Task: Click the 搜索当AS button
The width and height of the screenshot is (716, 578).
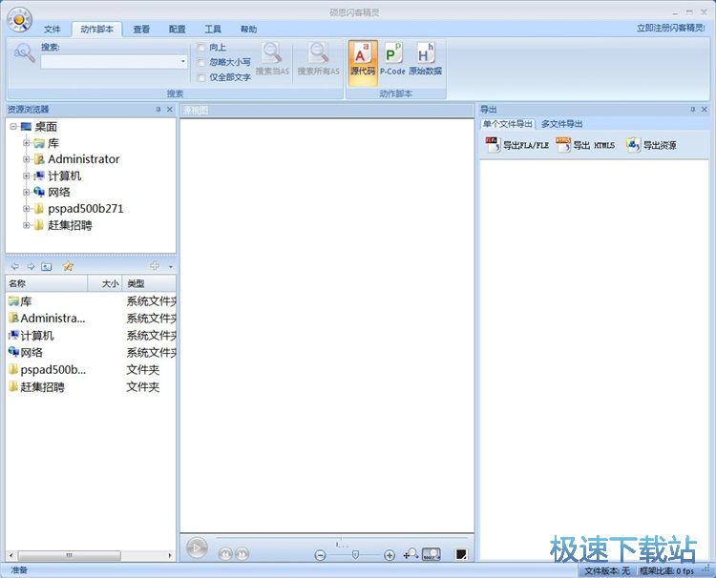Action: click(x=272, y=59)
